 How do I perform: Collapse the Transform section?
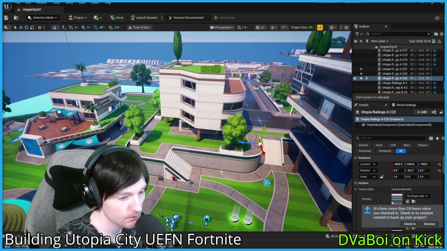pyautogui.click(x=356, y=158)
